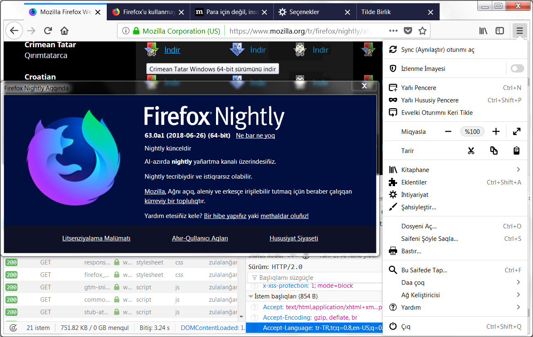Close the Firefox Nightly Aqqında dialog
The height and width of the screenshot is (337, 533).
(x=364, y=85)
